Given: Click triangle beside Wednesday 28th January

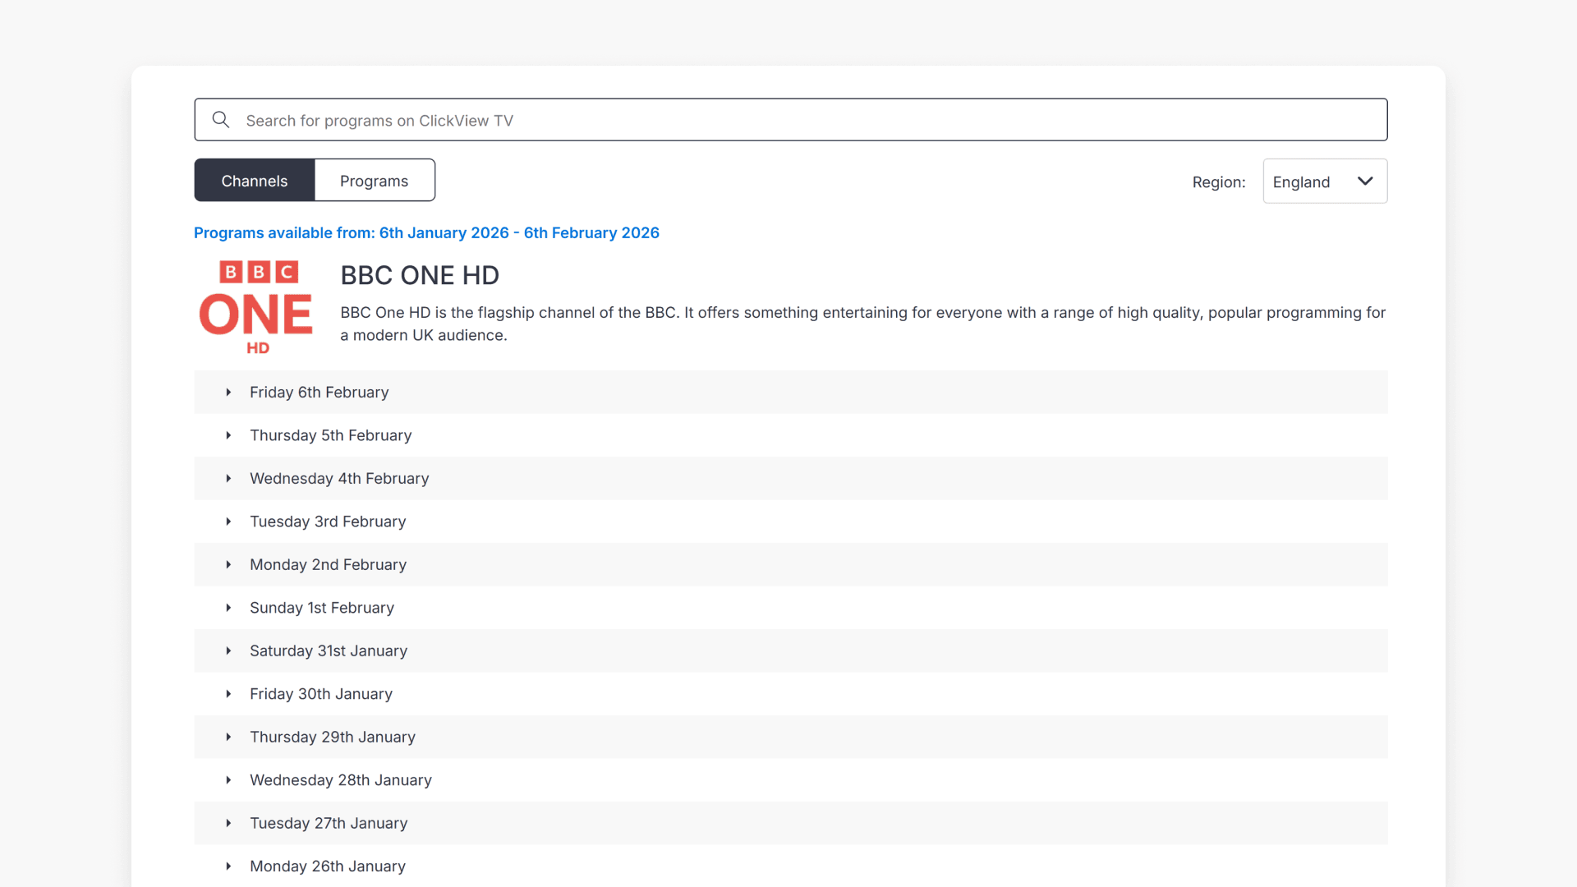Looking at the screenshot, I should click(x=228, y=780).
